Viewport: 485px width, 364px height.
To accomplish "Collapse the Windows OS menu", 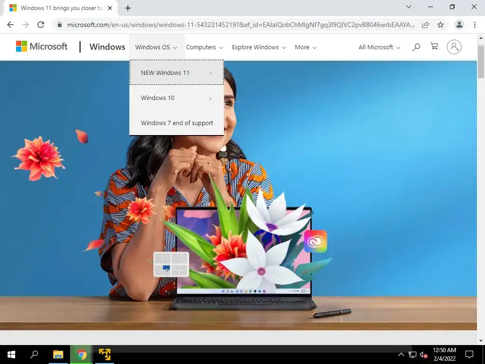I will point(156,47).
